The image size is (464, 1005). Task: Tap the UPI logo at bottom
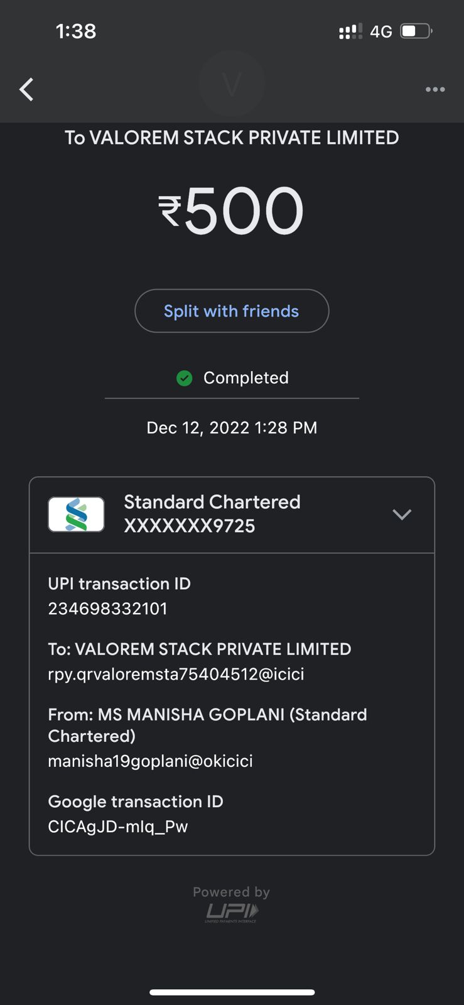(x=232, y=913)
